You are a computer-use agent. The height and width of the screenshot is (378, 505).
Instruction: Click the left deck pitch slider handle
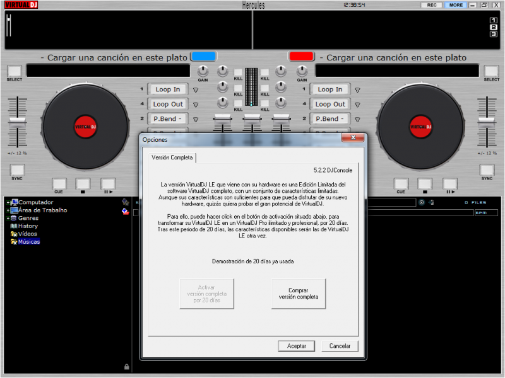[18, 121]
